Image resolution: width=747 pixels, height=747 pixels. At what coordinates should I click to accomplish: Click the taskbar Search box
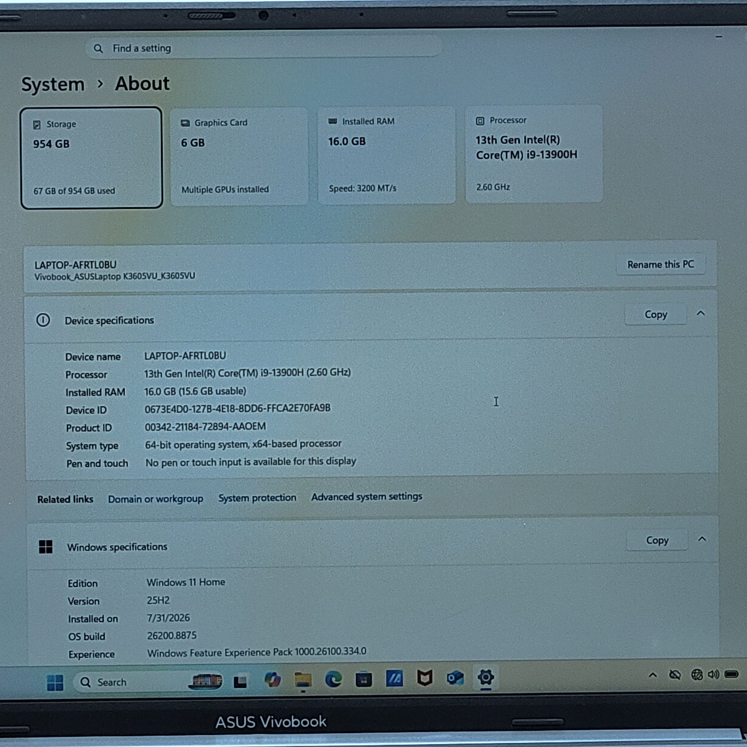[x=148, y=682]
